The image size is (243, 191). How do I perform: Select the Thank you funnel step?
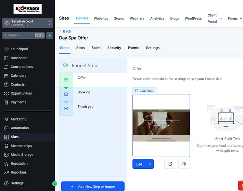pos(93,109)
